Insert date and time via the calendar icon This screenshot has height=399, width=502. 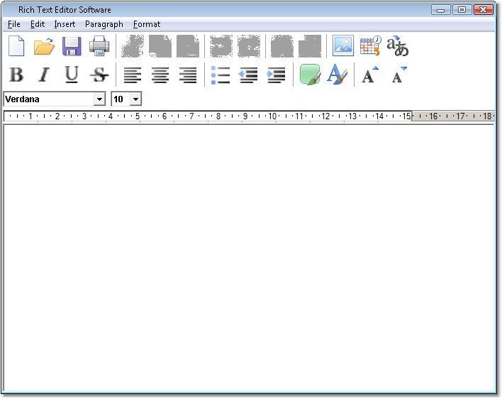tap(370, 46)
